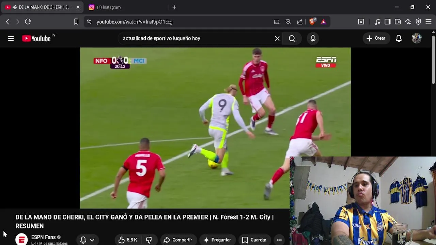Click the 8.47 M de suscriptores text
Screen dimensions: 436x245
click(49, 243)
